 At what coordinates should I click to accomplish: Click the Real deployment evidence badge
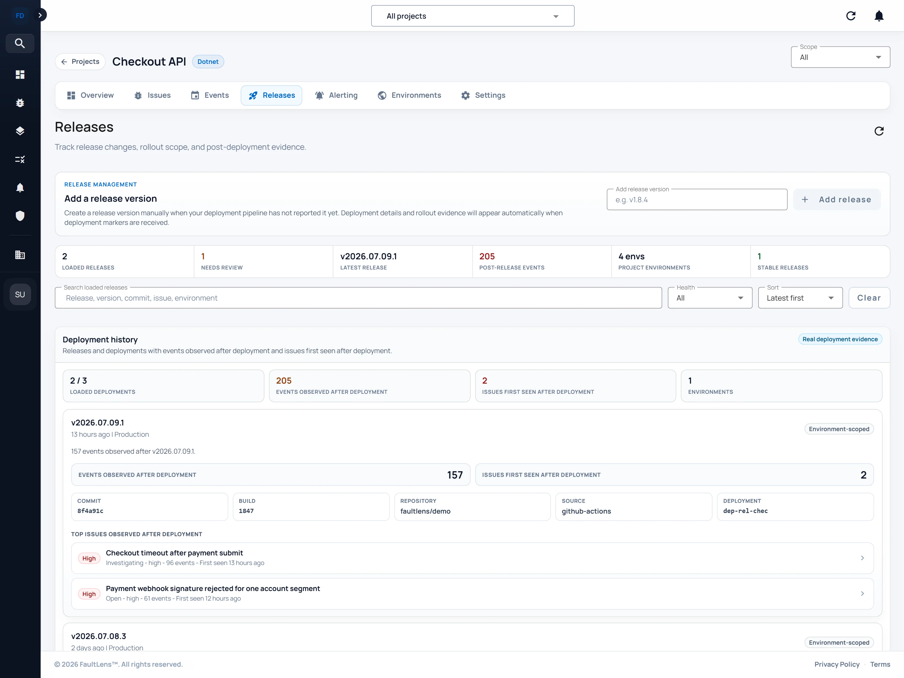[840, 339]
